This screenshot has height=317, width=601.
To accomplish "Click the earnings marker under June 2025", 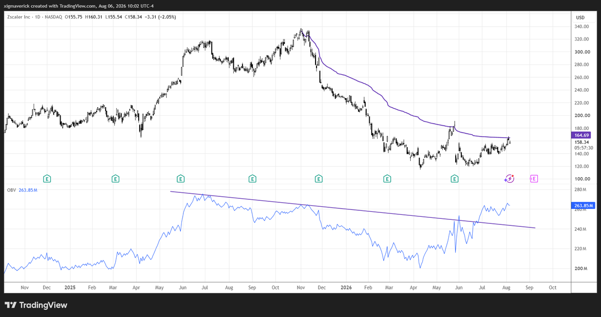I will (x=180, y=178).
